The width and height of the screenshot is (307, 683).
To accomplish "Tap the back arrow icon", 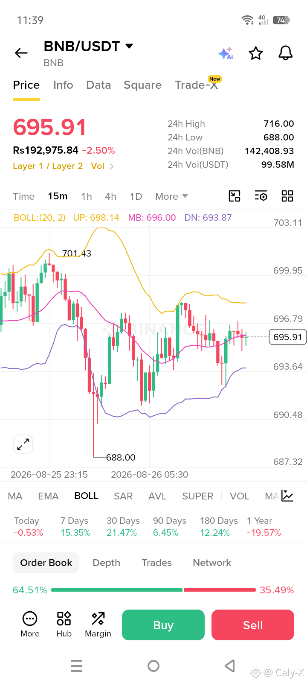I will click(21, 53).
